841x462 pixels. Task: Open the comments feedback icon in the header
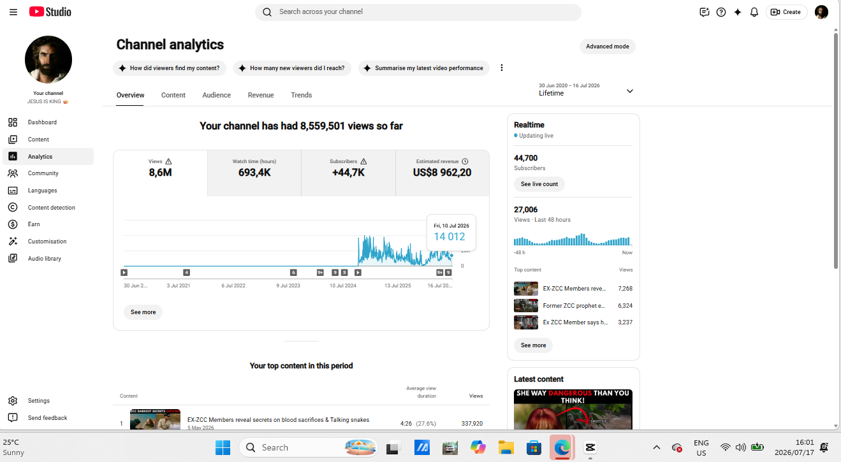pos(704,12)
